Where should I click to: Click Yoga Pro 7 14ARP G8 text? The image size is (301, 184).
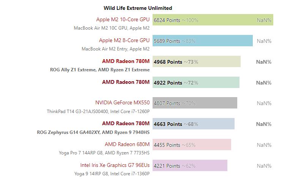(x=80, y=153)
